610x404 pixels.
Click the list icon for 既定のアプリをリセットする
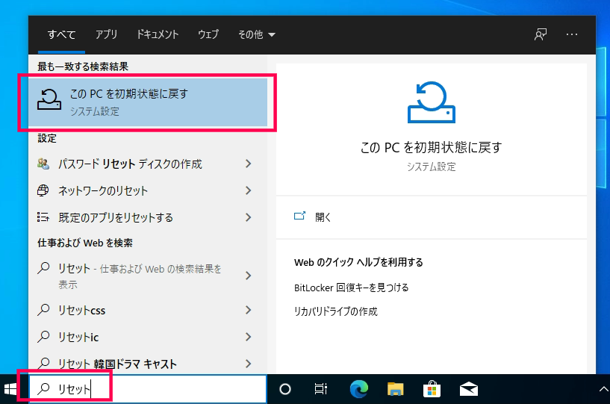pyautogui.click(x=43, y=217)
